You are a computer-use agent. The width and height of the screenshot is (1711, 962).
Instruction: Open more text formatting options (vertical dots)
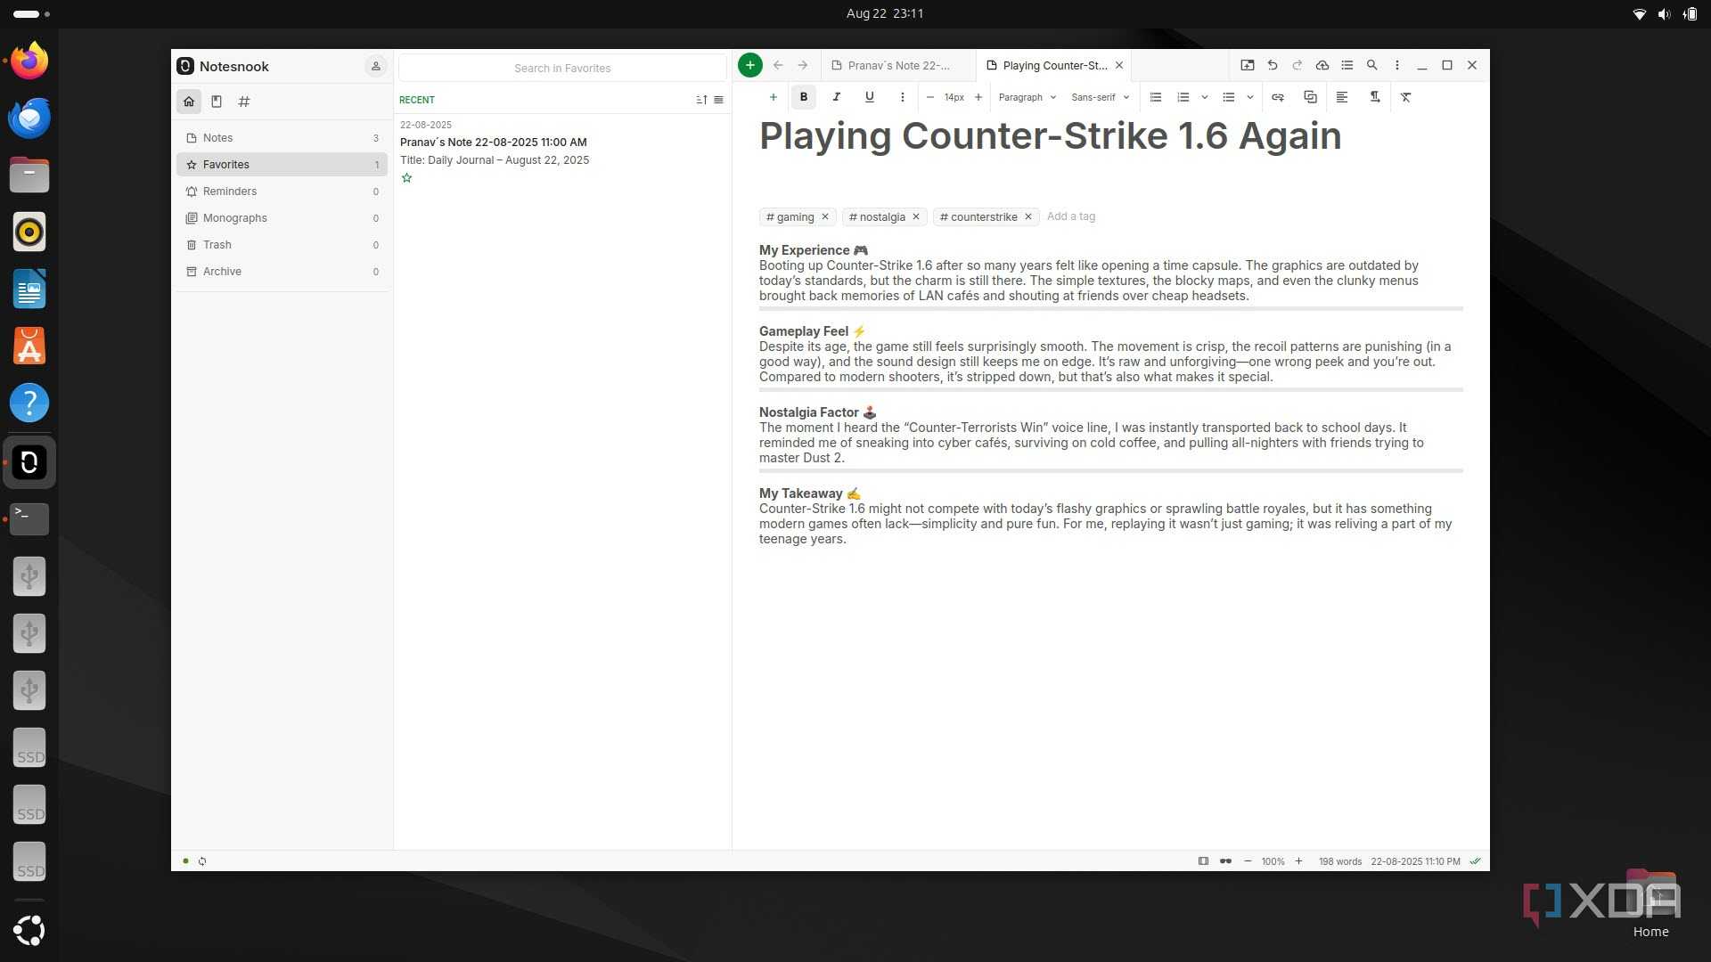click(902, 97)
